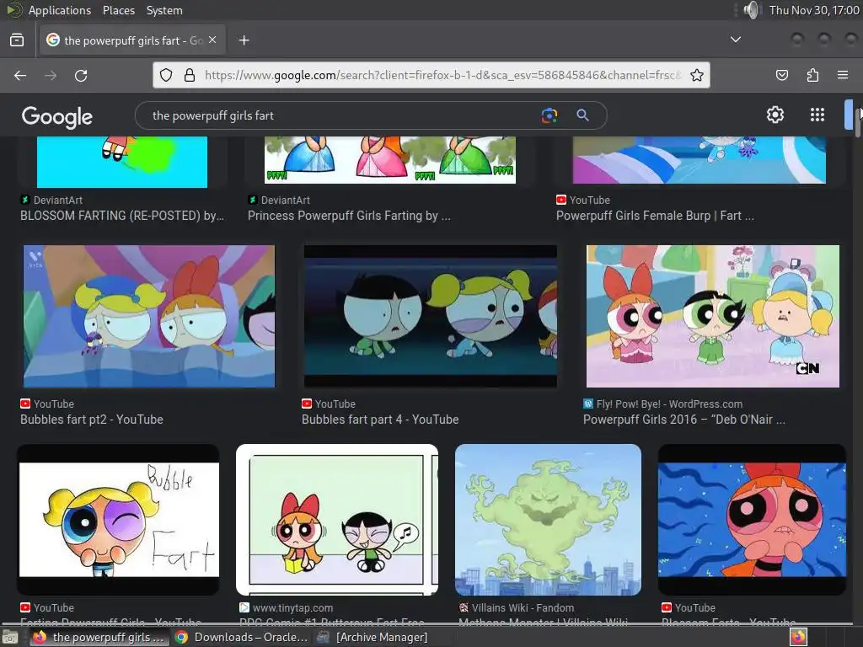Open Princess Powerpuff Girls Farting result link
The image size is (863, 647).
pos(349,216)
